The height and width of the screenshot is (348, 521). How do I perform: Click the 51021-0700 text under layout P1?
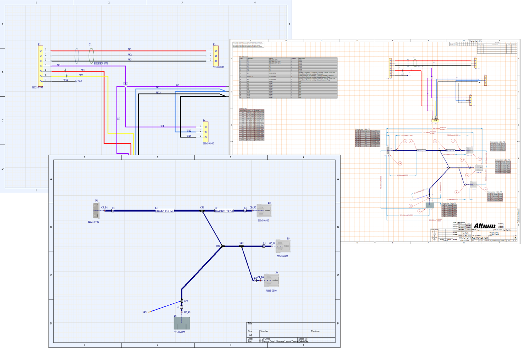point(93,222)
